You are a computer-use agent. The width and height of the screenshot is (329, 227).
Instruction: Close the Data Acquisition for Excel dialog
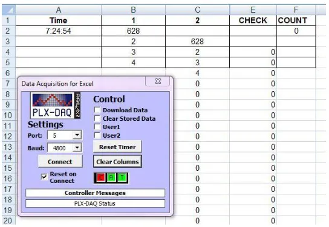tap(158, 82)
